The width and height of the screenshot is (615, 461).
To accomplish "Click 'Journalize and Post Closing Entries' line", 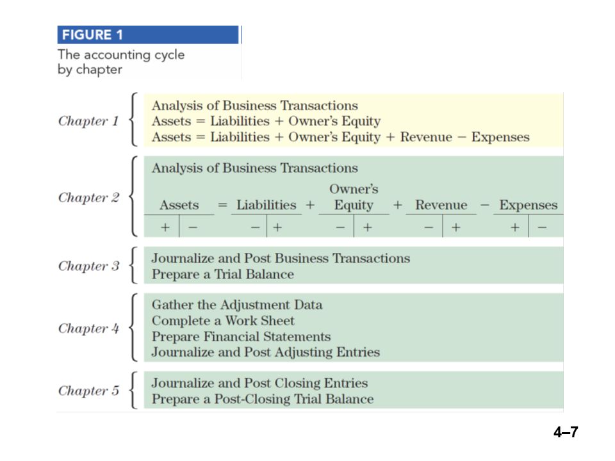I will pos(259,383).
